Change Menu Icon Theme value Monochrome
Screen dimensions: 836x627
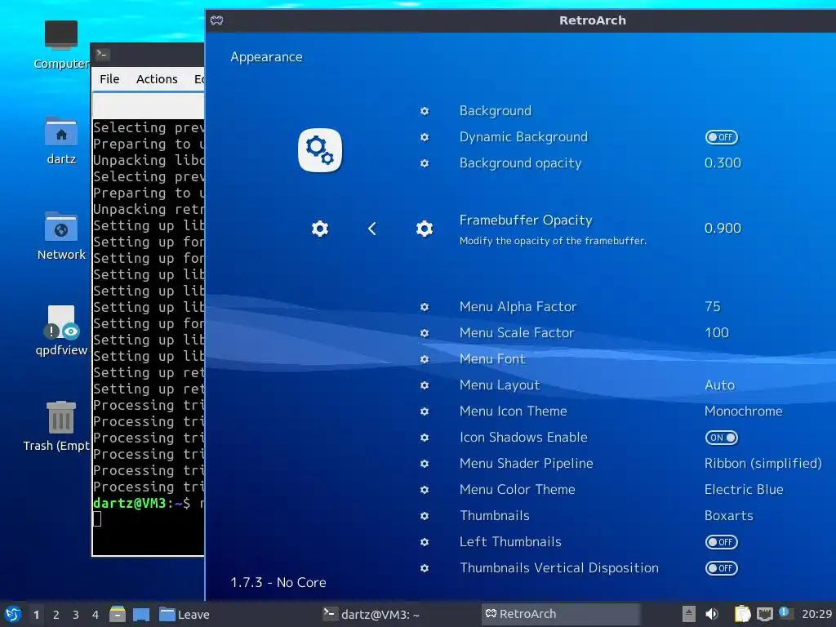pos(743,411)
